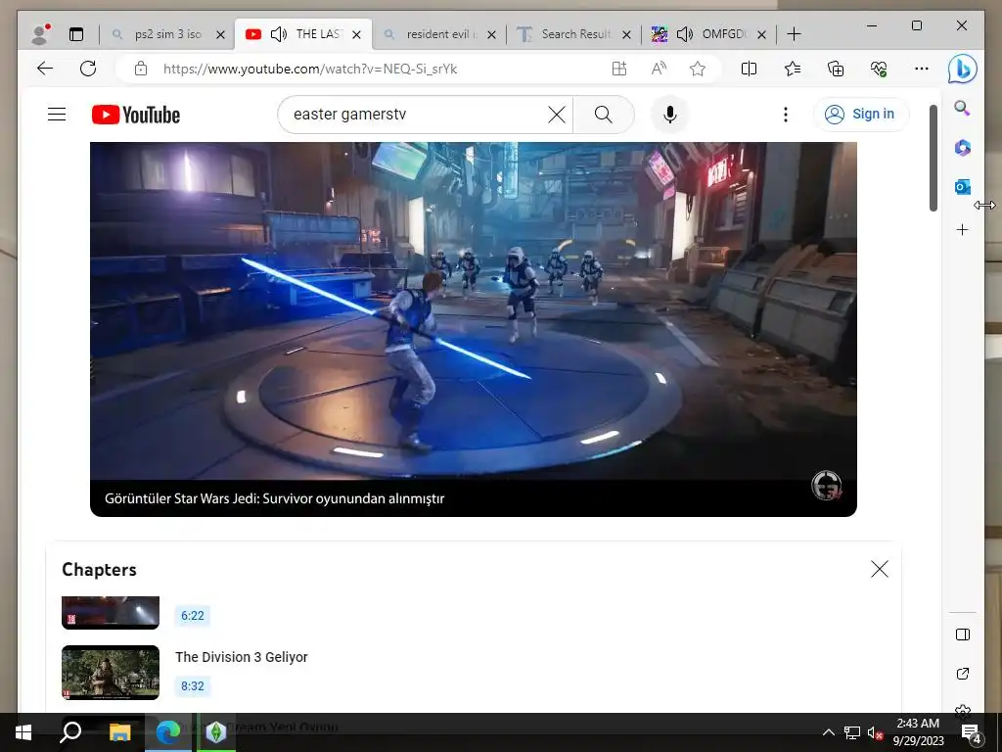Click the address bar URL

click(310, 69)
